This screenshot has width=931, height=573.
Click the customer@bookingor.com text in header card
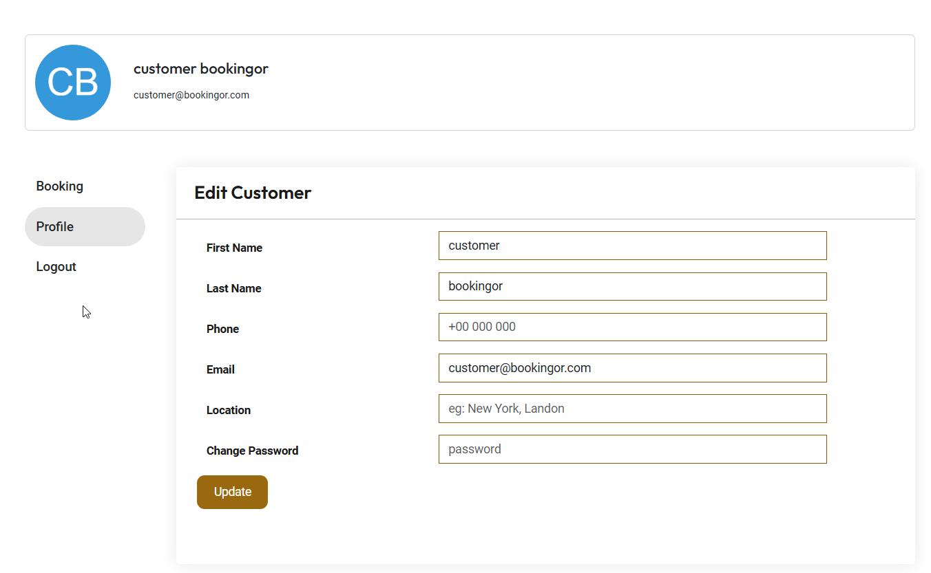191,95
